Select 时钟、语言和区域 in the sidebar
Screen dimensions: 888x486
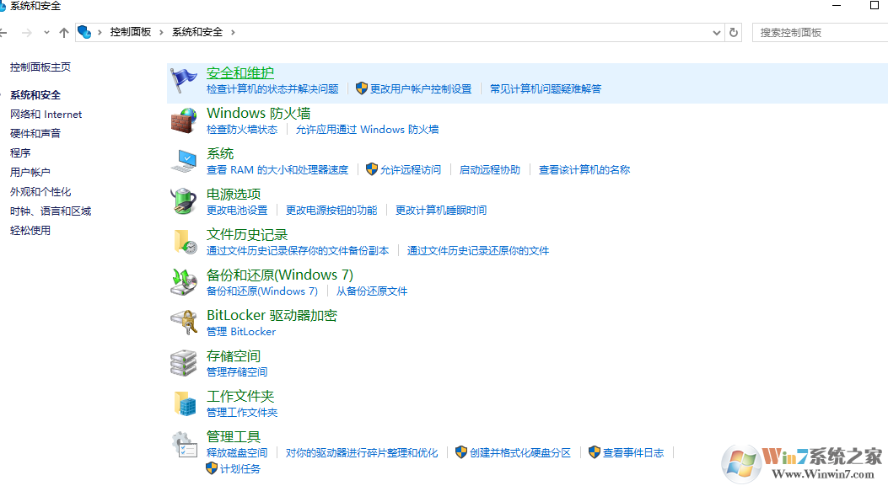51,211
